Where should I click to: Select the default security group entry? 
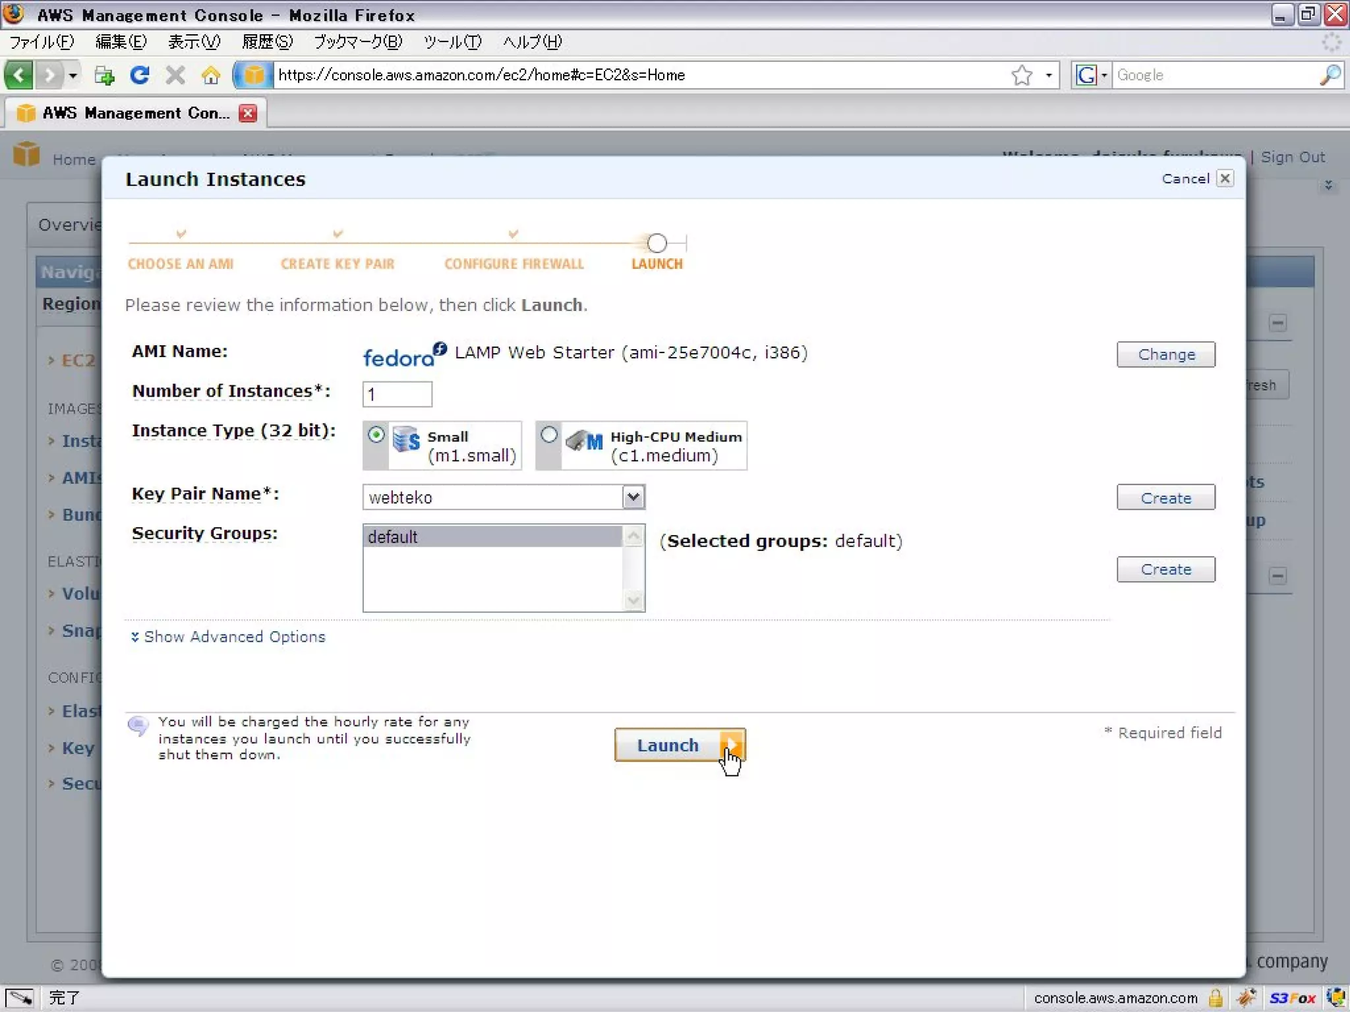[x=492, y=537]
